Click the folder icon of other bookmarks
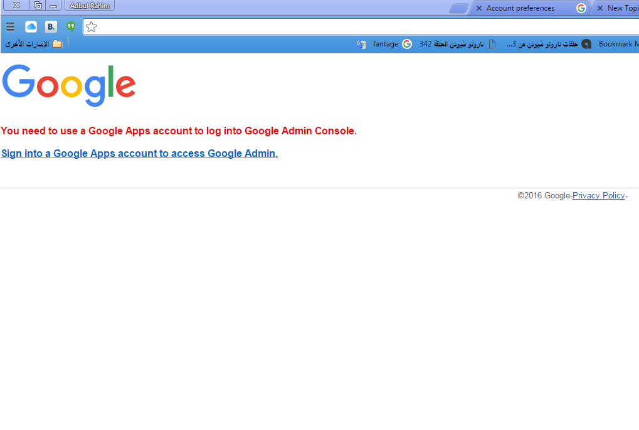The height and width of the screenshot is (430, 639). [58, 44]
